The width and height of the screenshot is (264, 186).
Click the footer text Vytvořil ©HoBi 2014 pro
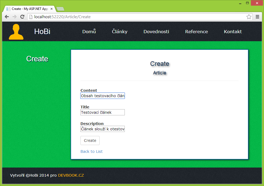tap(33, 175)
